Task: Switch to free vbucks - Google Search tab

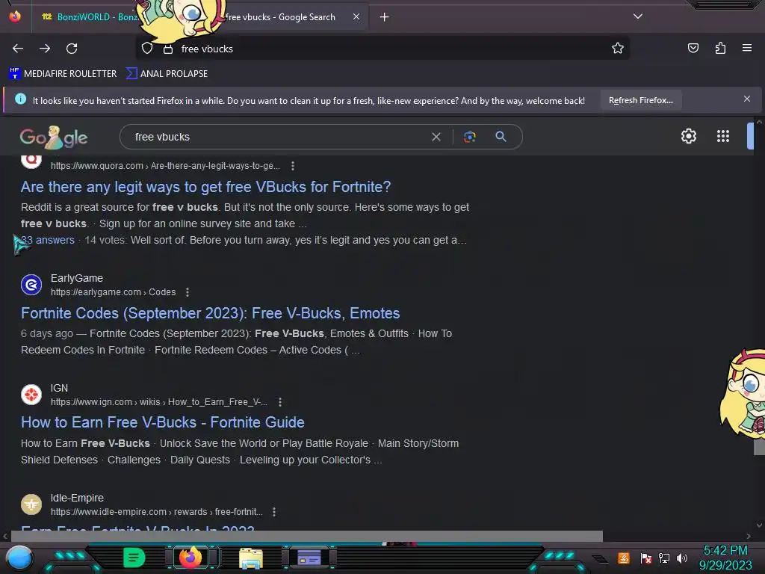Action: click(x=281, y=17)
